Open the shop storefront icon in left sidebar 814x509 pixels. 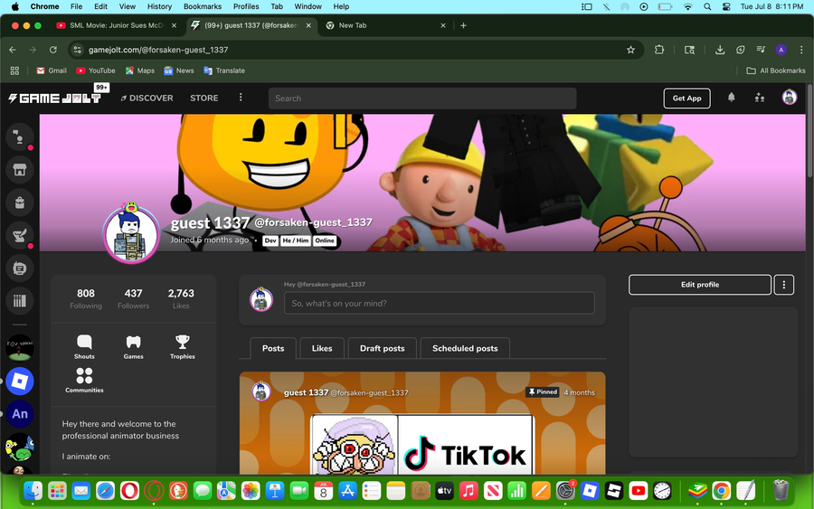coord(20,170)
